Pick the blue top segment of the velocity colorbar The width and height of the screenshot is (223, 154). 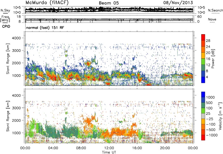pos(203,95)
